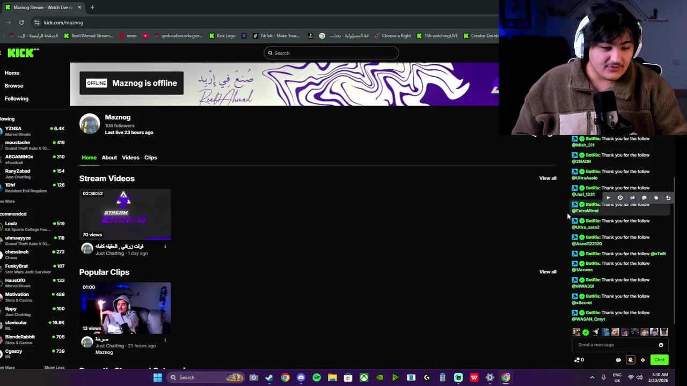Viewport: 687px width, 386px height.
Task: Expand Show More under the following list
Action: 8,201
